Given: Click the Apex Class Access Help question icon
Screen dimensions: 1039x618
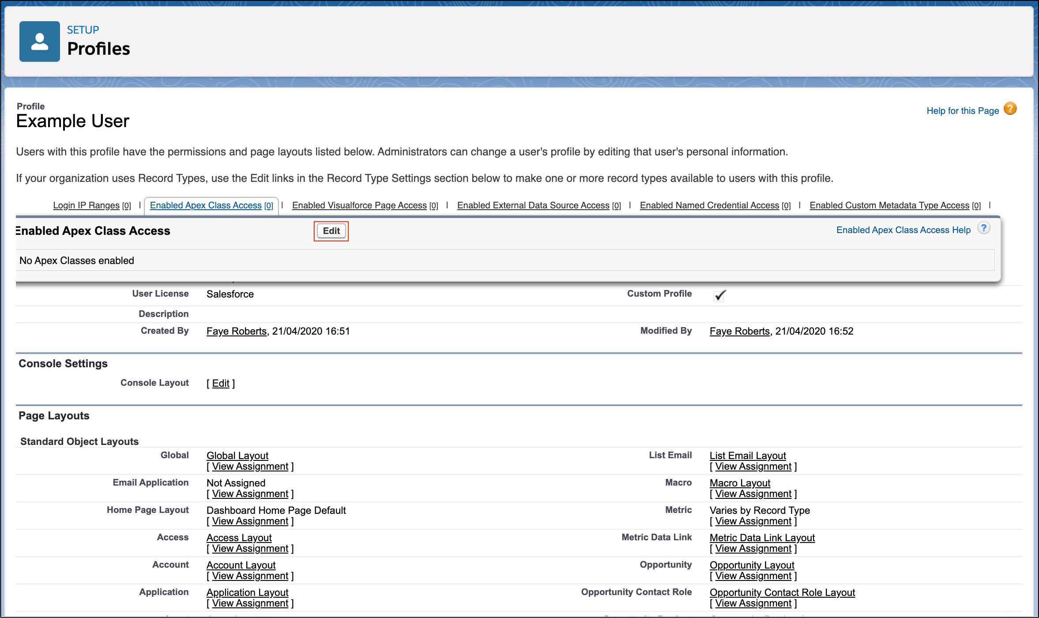Looking at the screenshot, I should tap(983, 228).
